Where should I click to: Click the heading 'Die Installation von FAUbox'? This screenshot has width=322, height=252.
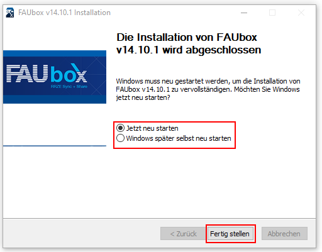tap(187, 37)
